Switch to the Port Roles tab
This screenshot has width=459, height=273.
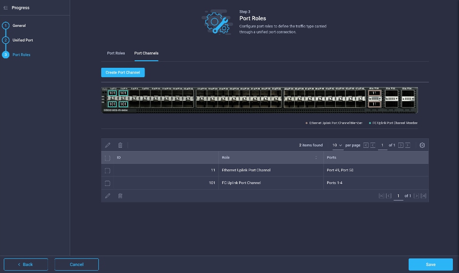click(x=116, y=53)
